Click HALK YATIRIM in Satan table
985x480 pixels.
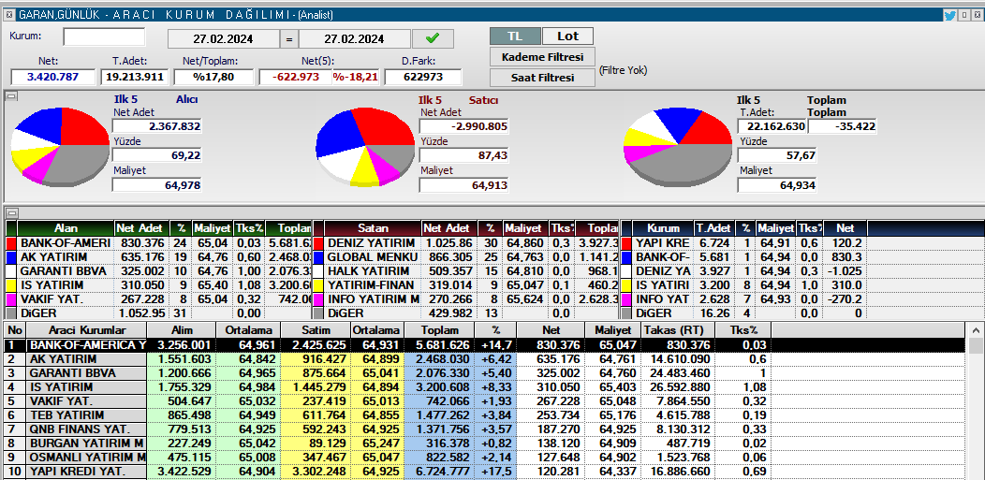tap(367, 271)
